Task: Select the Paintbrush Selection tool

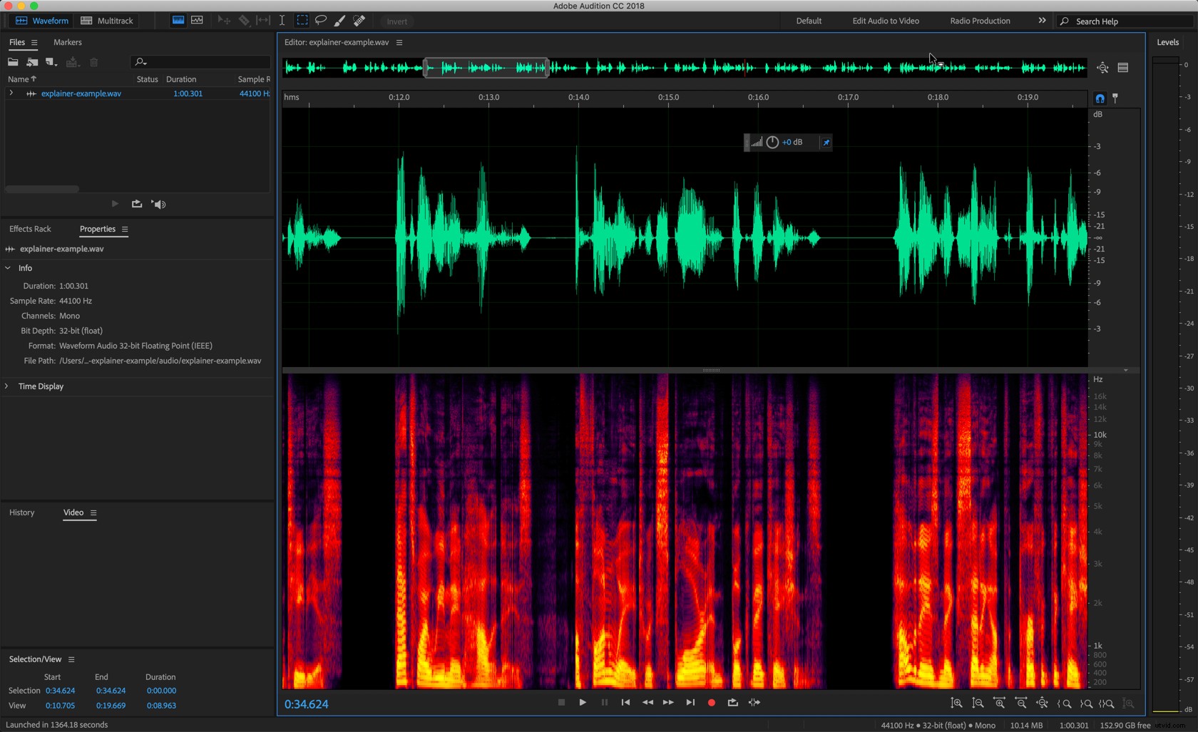Action: (340, 21)
